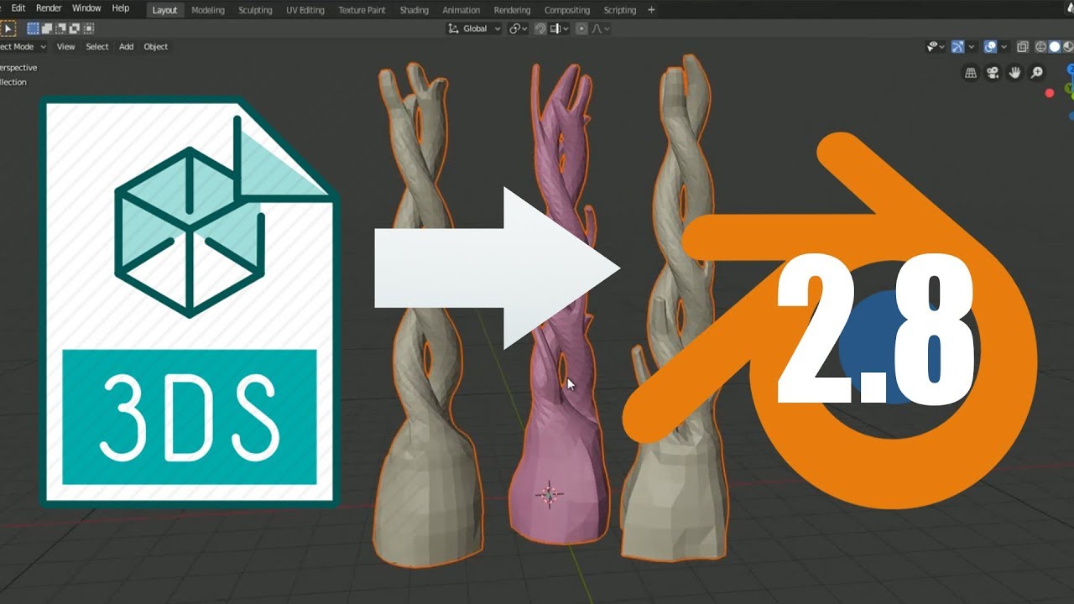Switch to camera view icon

(993, 73)
